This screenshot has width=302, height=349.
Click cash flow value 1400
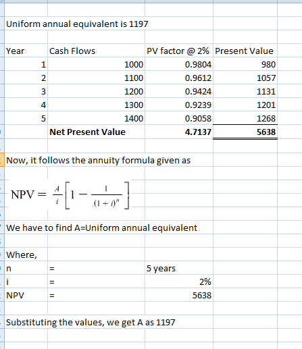134,119
